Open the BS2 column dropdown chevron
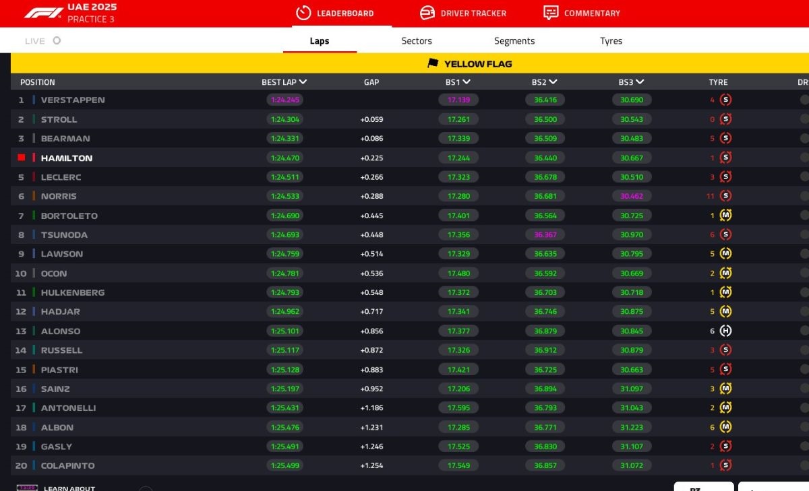 point(553,81)
